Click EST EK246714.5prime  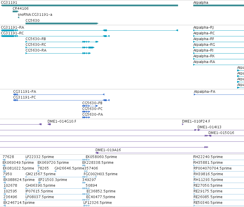tap(19, 203)
